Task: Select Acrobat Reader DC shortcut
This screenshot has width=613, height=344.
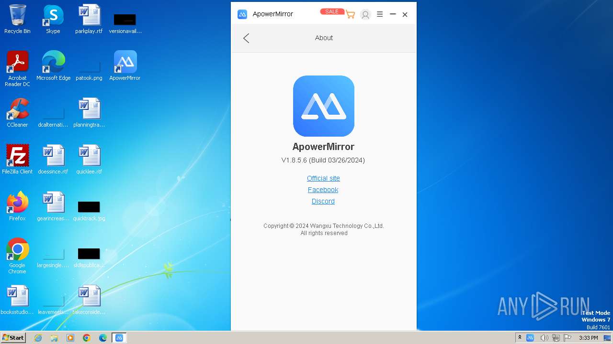Action: [17, 69]
